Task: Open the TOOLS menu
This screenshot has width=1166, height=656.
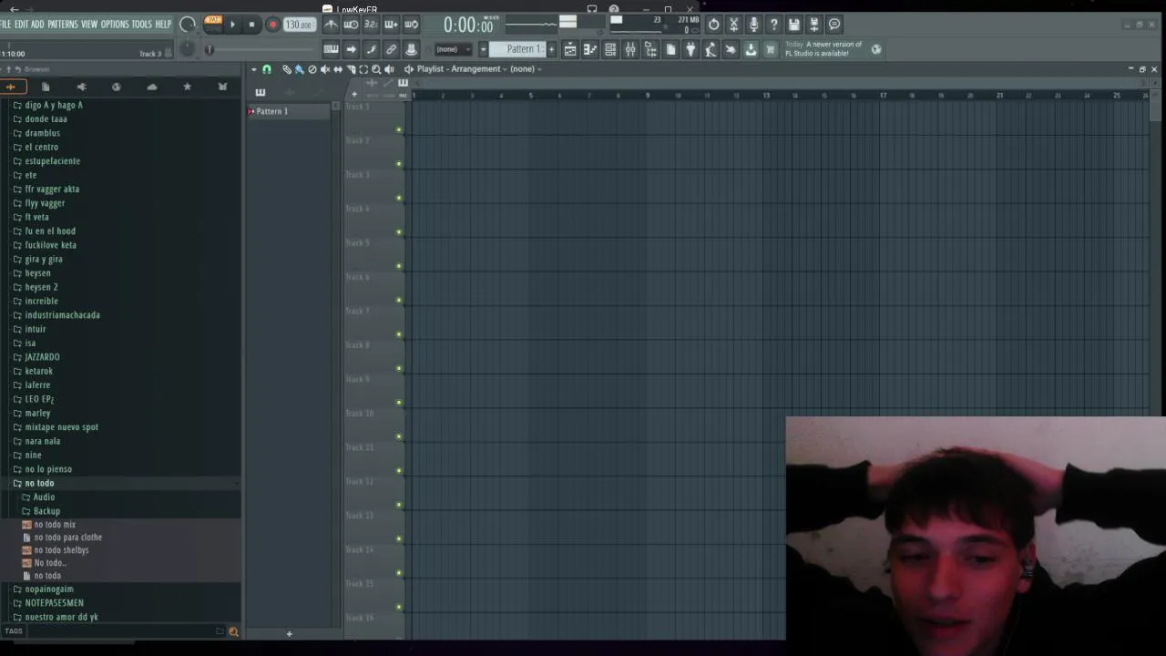Action: point(142,25)
